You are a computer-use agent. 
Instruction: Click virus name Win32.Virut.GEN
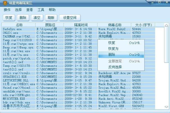111,106
